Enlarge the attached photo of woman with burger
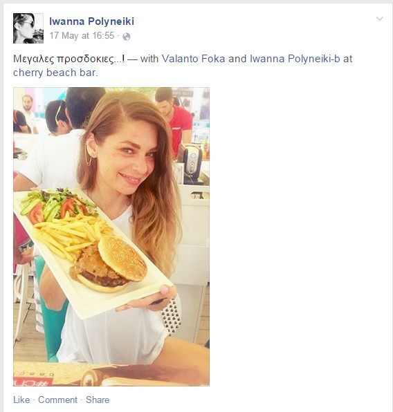 111,236
